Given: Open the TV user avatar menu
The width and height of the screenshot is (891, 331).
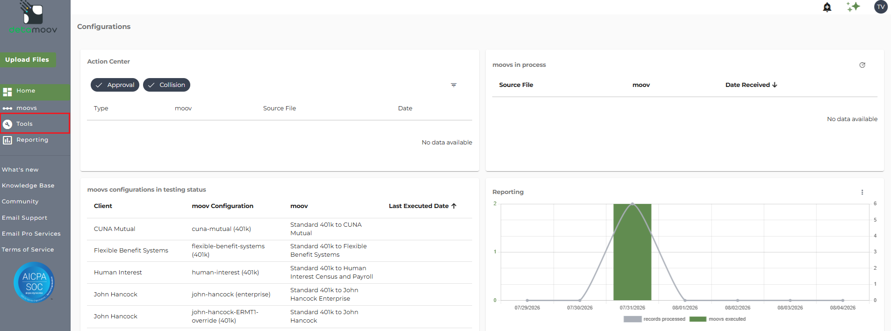Looking at the screenshot, I should coord(881,7).
